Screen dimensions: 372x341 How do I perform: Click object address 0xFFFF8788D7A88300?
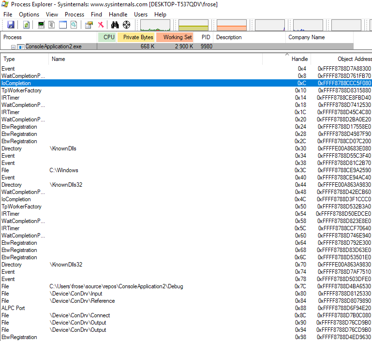pos(344,69)
